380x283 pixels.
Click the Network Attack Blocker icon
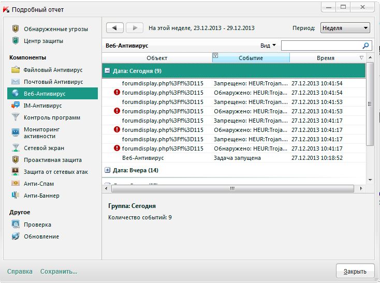[15, 171]
